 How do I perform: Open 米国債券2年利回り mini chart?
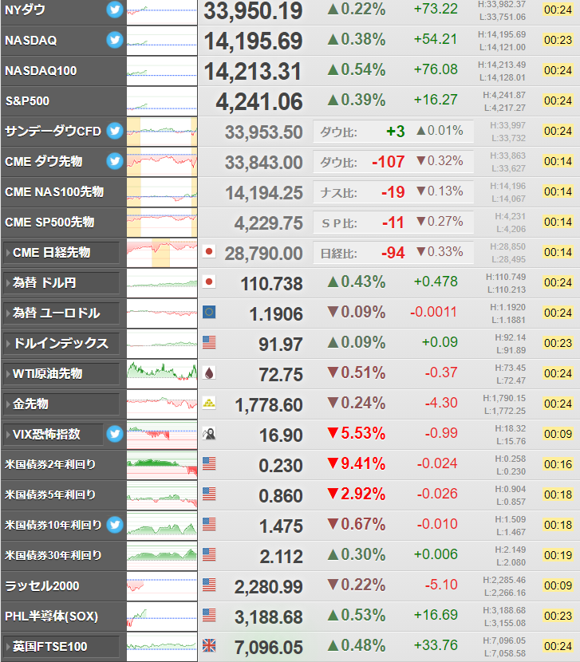point(162,465)
